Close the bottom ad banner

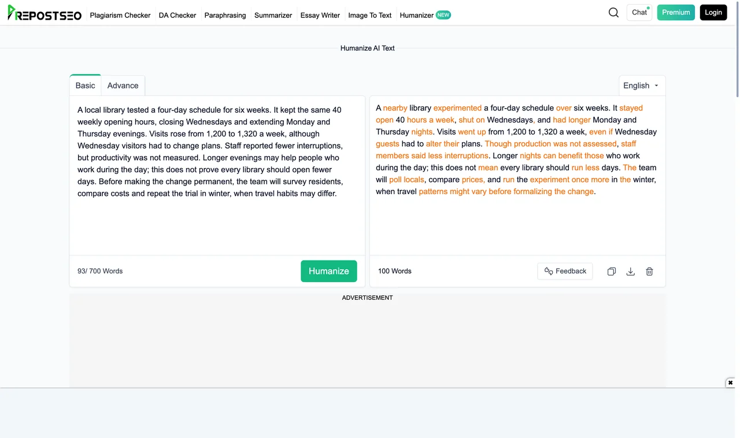(x=730, y=383)
